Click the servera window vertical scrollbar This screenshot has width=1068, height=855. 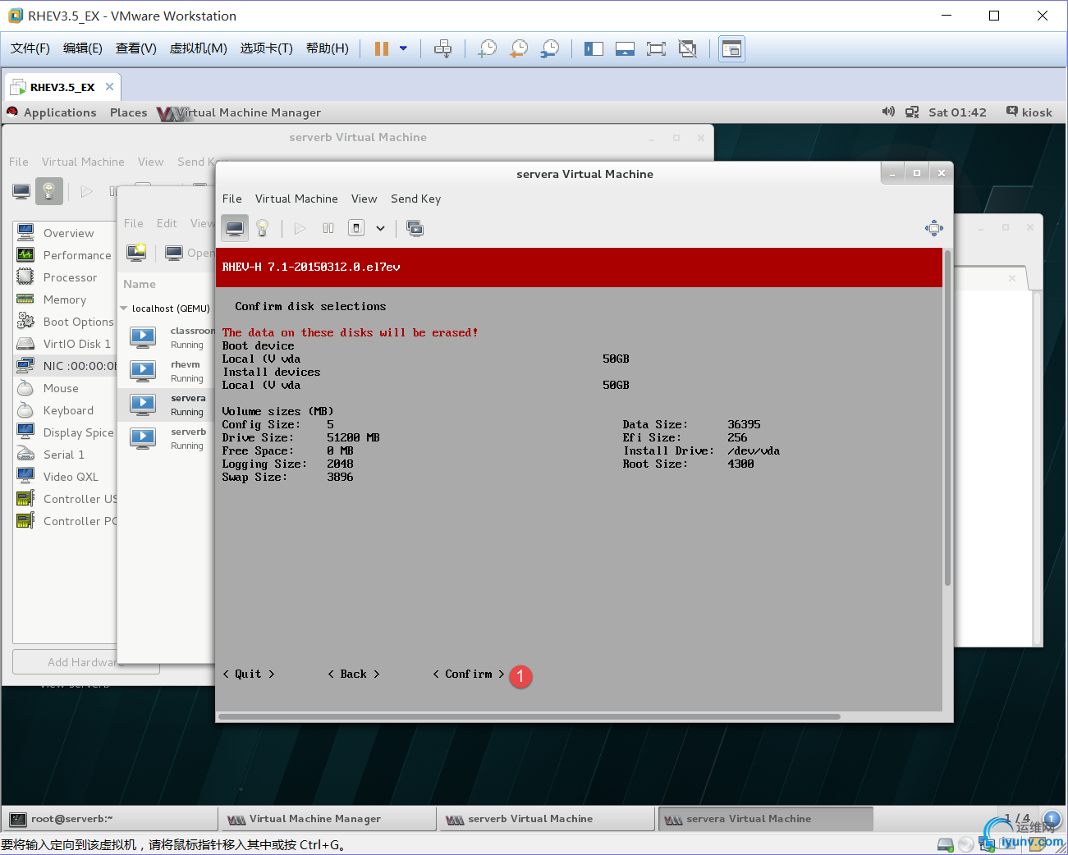point(947,418)
